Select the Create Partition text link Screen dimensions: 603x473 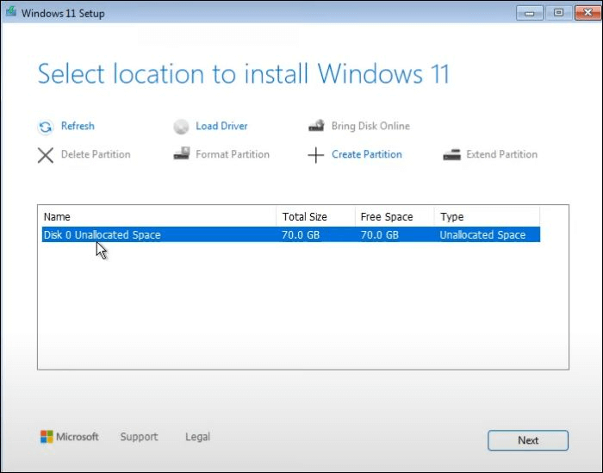coord(366,154)
